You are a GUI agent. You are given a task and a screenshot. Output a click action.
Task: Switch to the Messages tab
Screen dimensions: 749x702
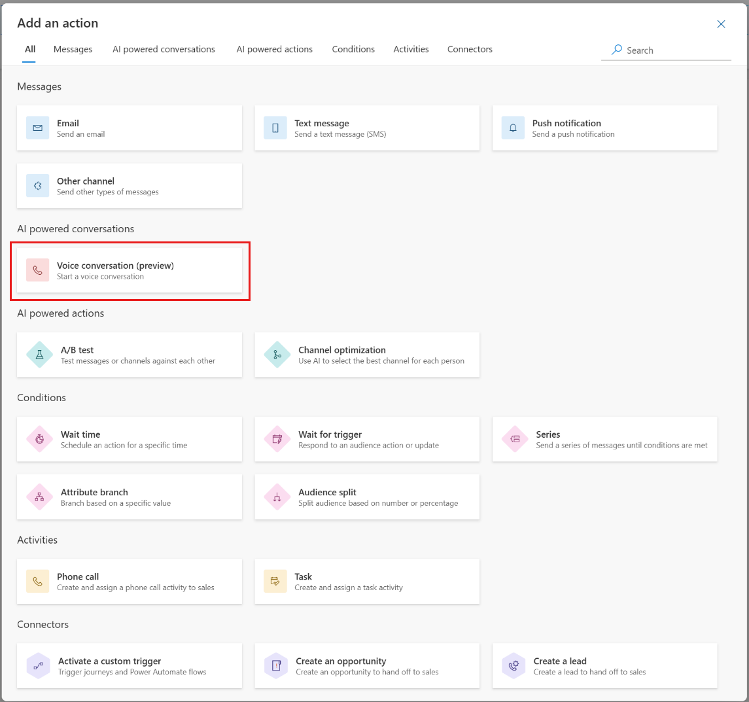[73, 49]
